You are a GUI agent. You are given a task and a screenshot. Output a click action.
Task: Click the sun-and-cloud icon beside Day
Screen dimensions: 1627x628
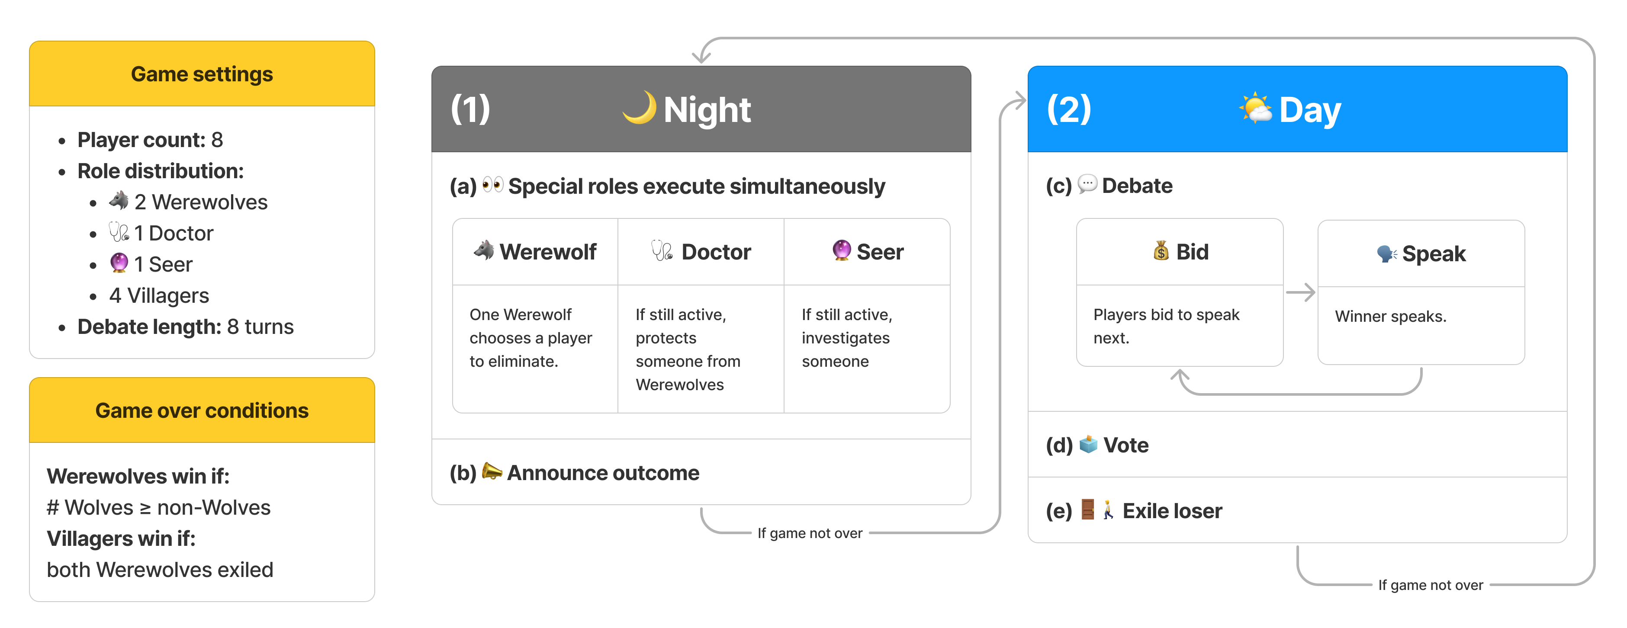tap(1255, 109)
